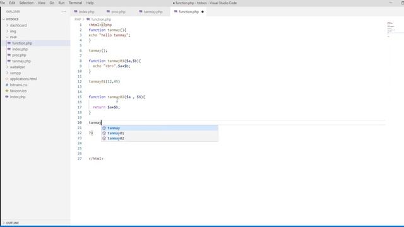This screenshot has height=227, width=404.
Task: Open the Terminal menu
Action: click(75, 3)
